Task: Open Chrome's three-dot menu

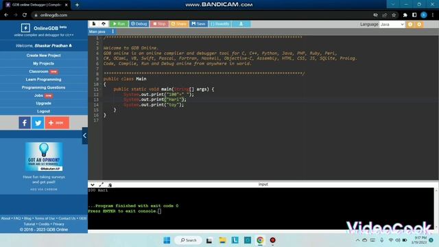Action: pyautogui.click(x=433, y=15)
